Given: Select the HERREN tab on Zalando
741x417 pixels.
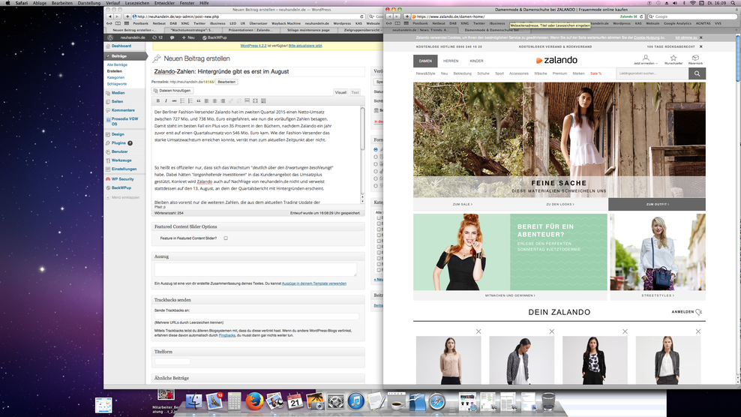Looking at the screenshot, I should point(450,61).
